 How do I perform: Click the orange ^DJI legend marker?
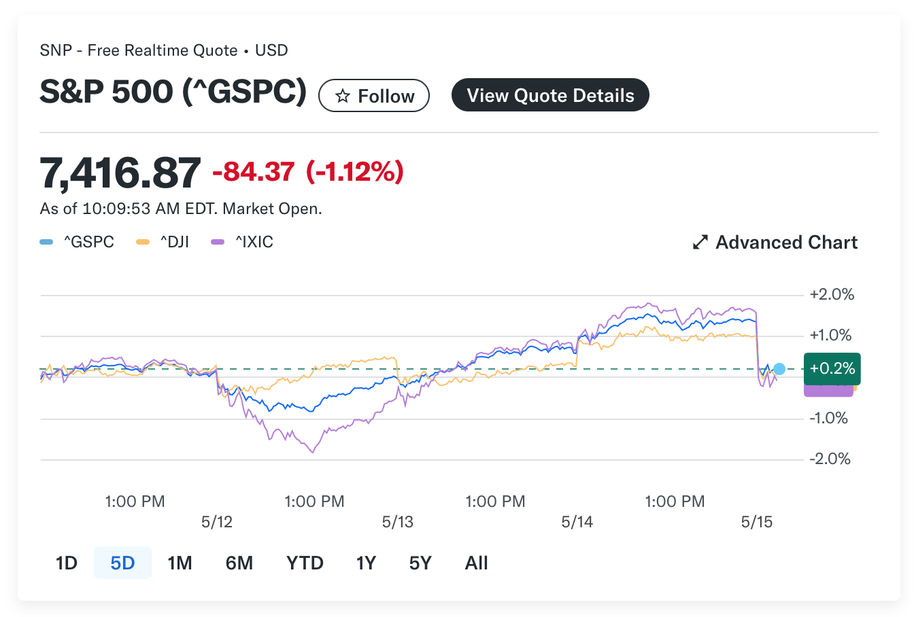143,242
